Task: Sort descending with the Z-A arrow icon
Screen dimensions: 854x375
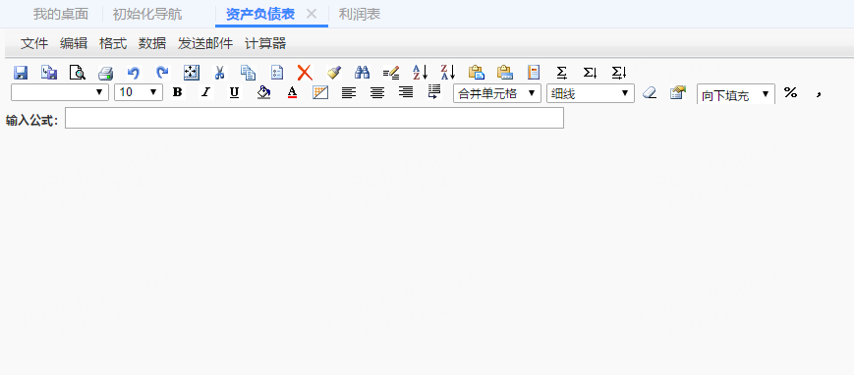Action: click(x=448, y=73)
